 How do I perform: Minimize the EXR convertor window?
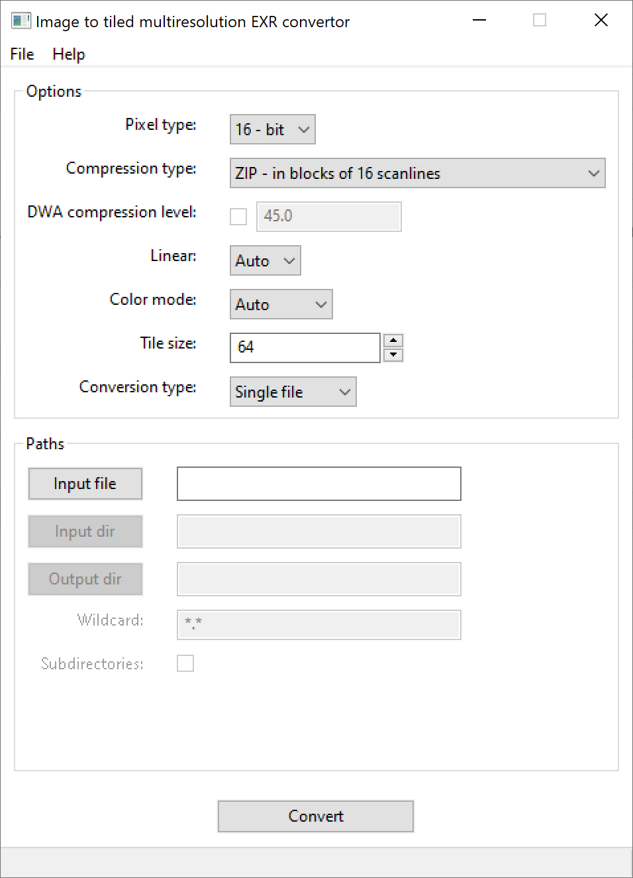[479, 21]
